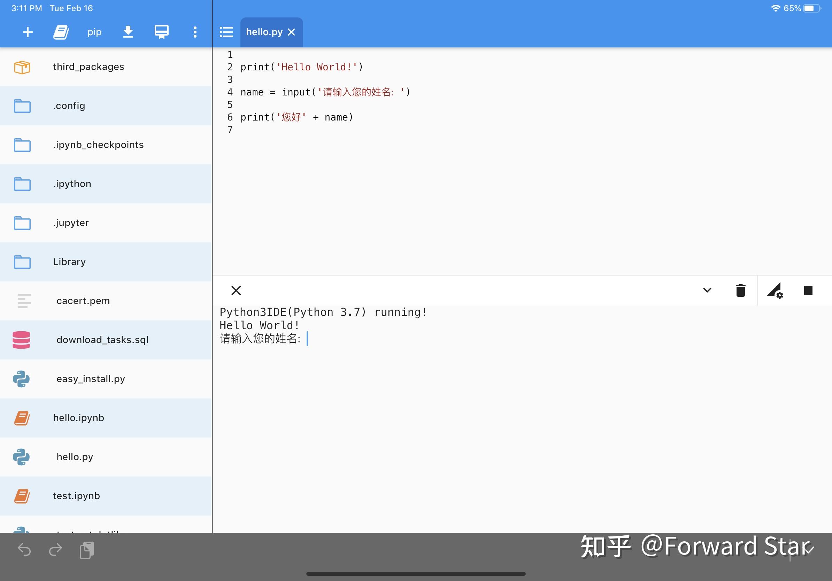Tap the plus icon to add new file
832x581 pixels.
(x=28, y=32)
